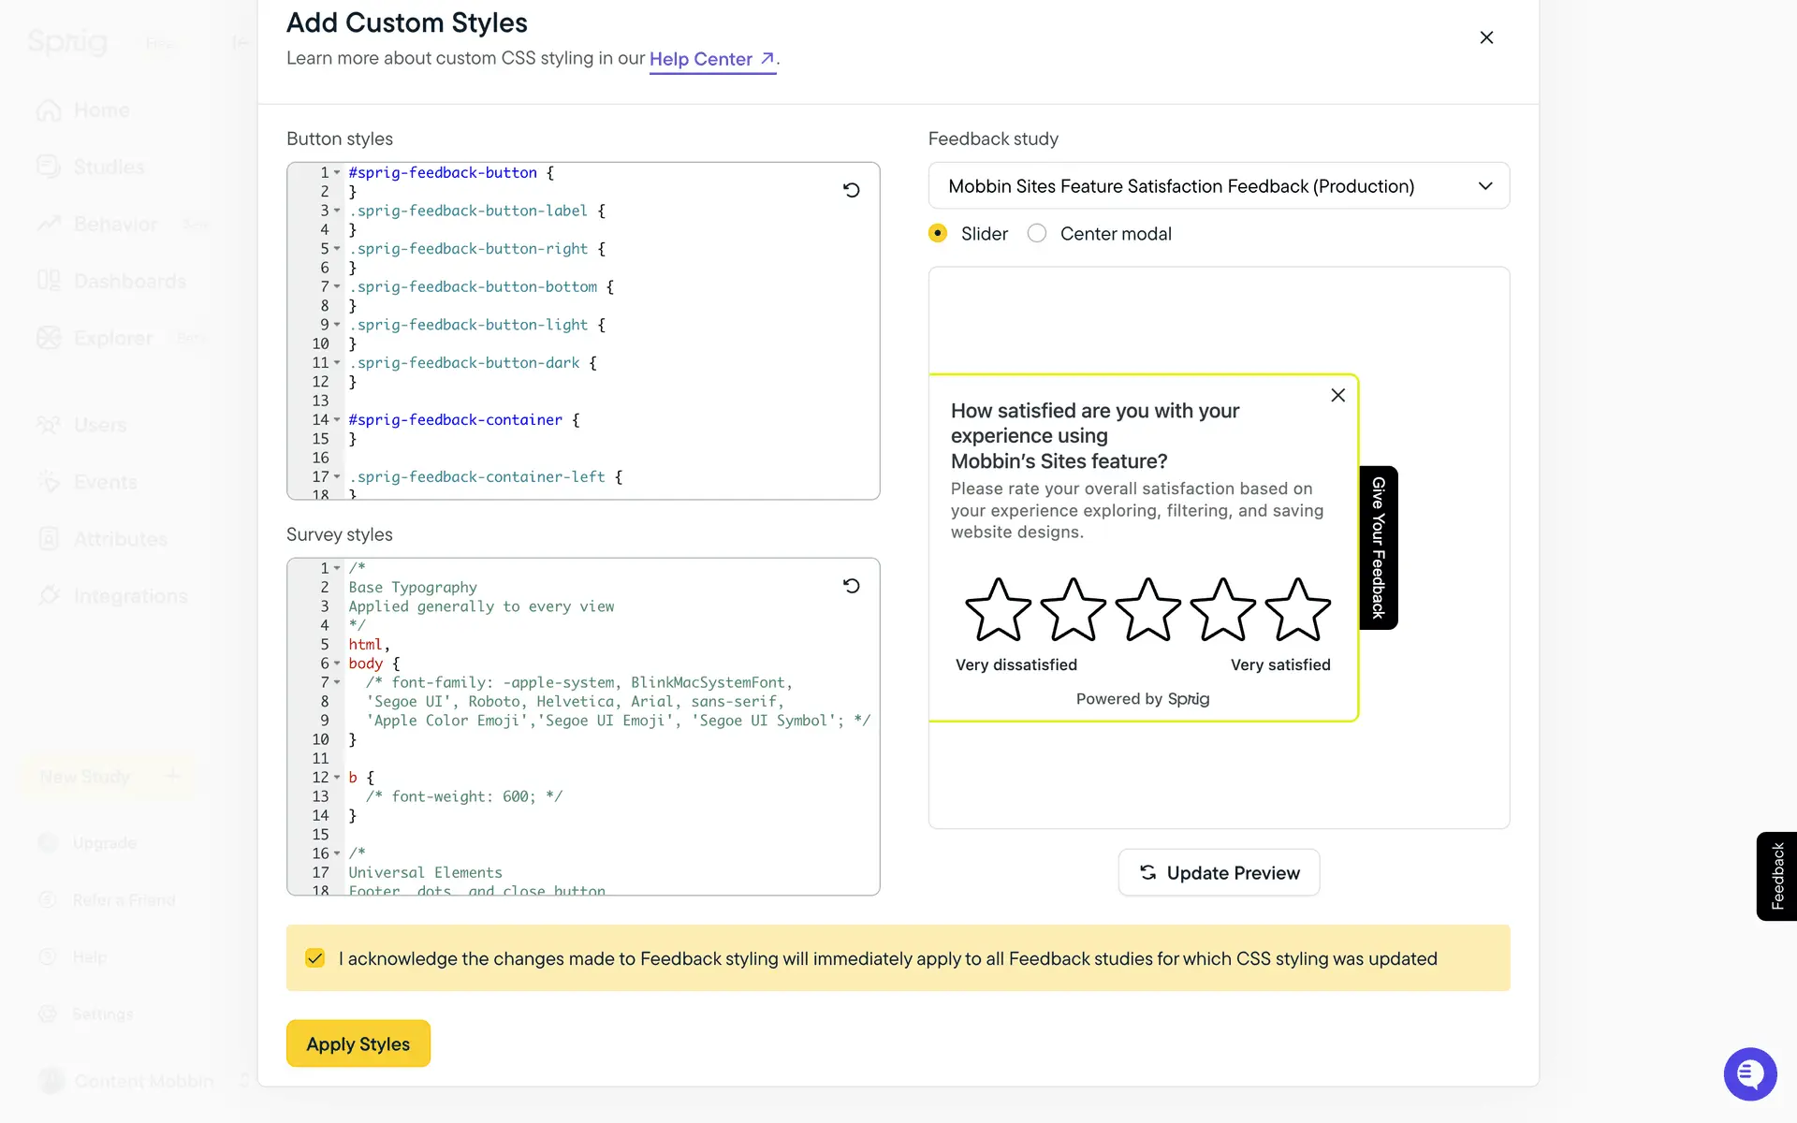
Task: Reset the Survey styles code editor
Action: point(851,586)
